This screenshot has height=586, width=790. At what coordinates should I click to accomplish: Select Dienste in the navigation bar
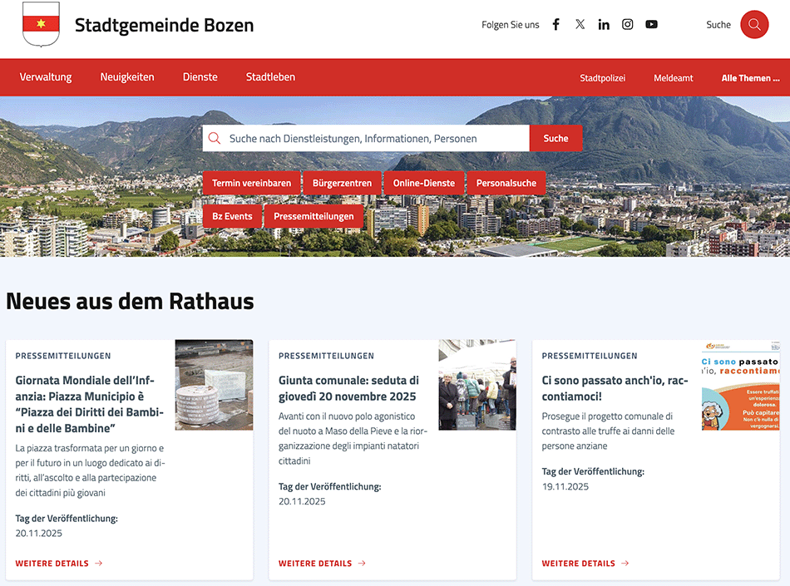pyautogui.click(x=200, y=77)
